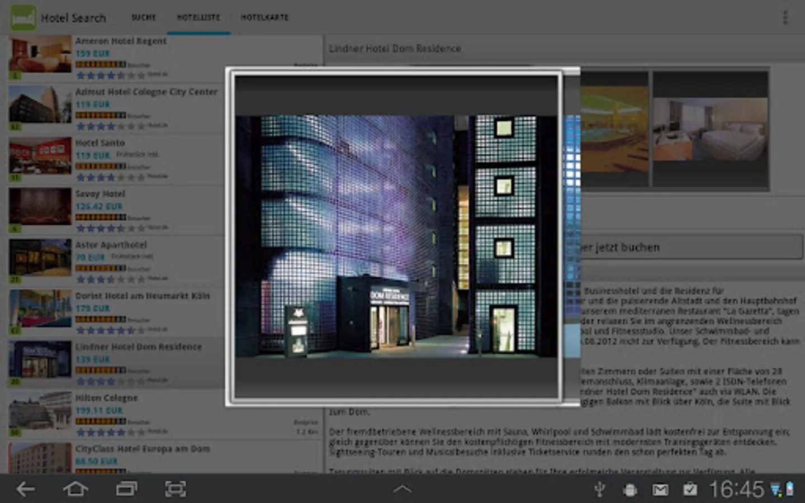
Task: Tap the hotel bedroom photo thumbnail
Action: [x=710, y=129]
